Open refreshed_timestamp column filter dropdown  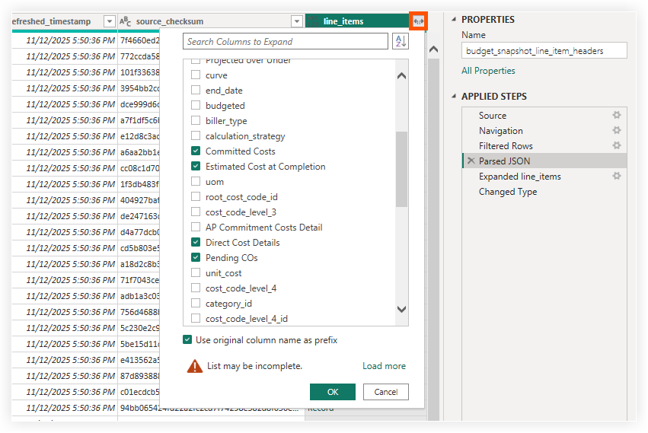point(109,21)
